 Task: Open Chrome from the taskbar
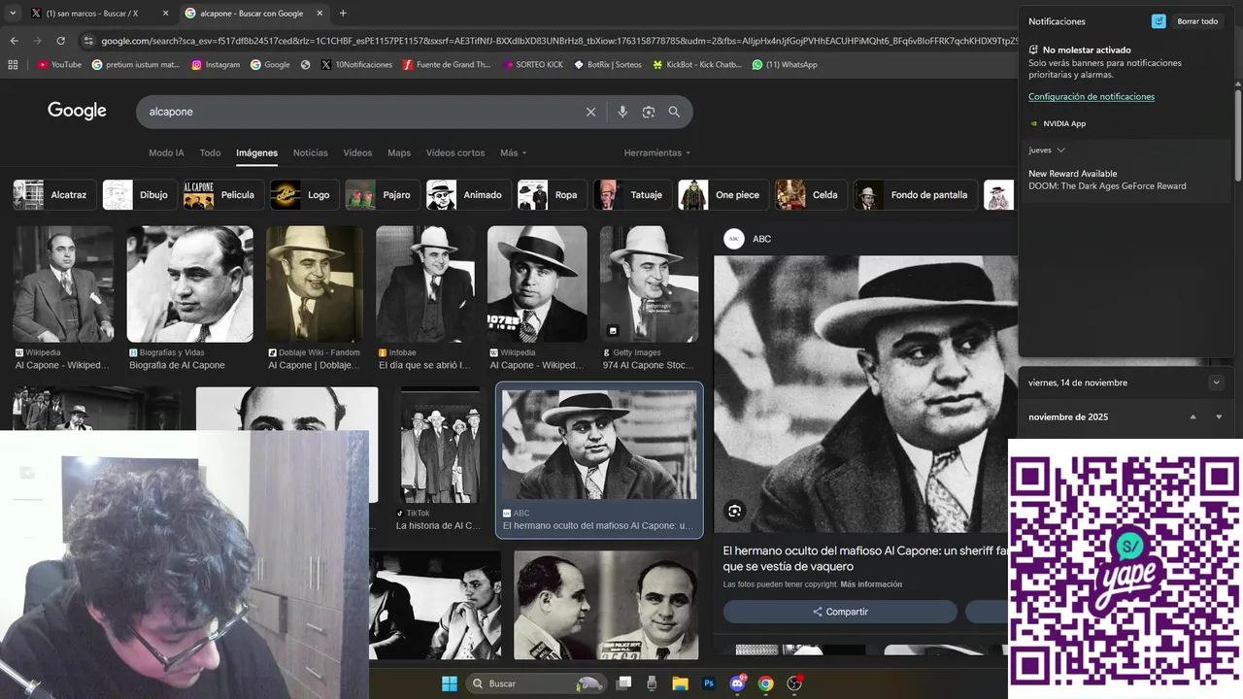click(x=765, y=683)
